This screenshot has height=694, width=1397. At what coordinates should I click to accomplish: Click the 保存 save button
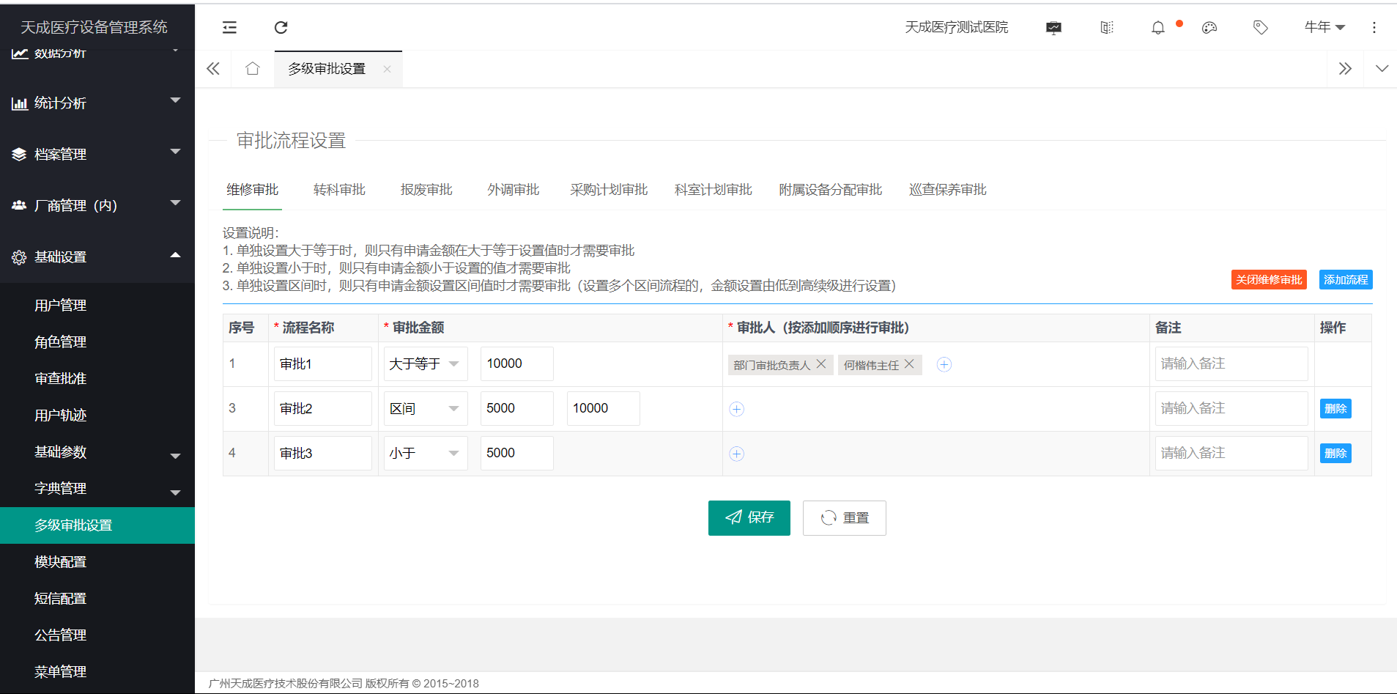point(749,518)
